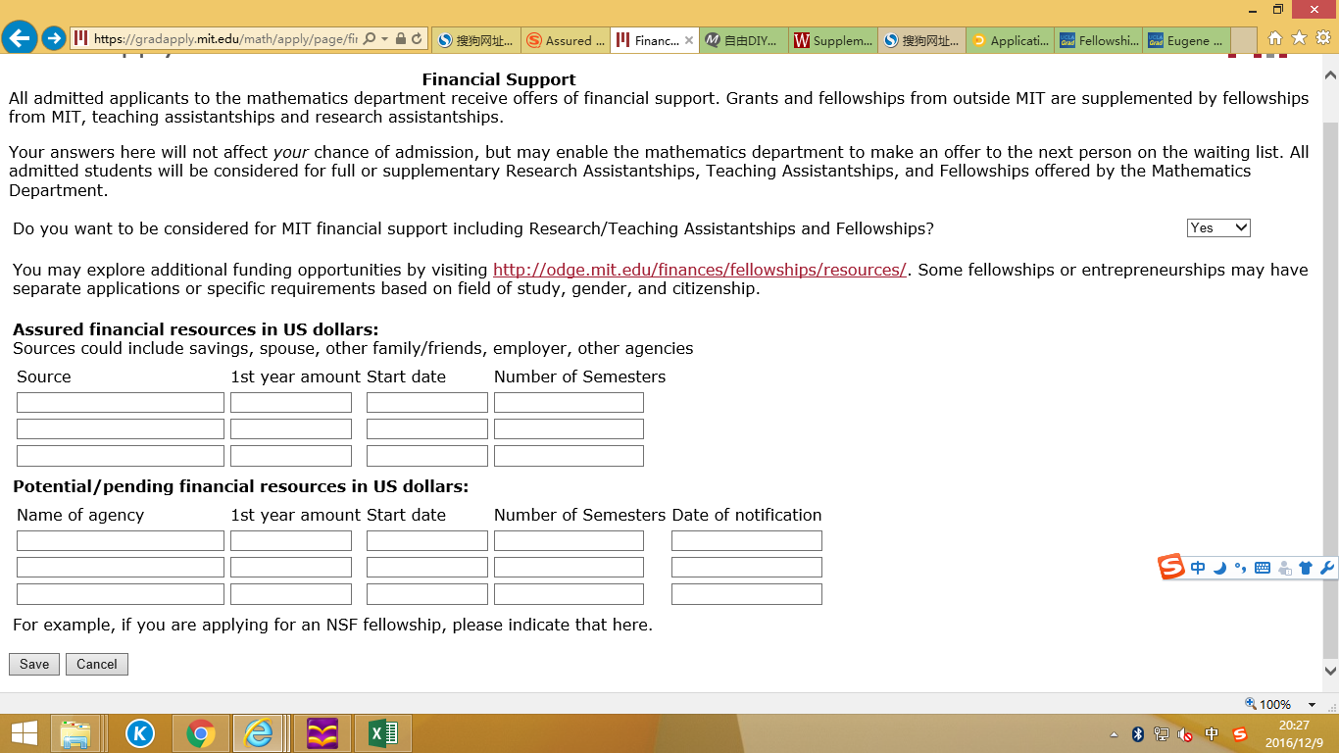Click second pending Start date field
This screenshot has height=753, width=1339.
coord(427,567)
